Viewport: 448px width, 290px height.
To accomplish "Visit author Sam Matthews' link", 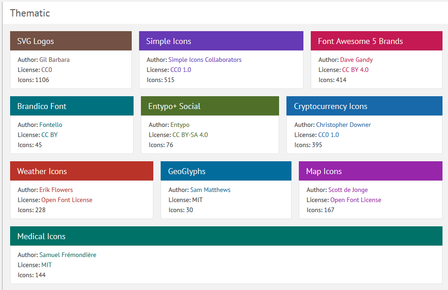I will coord(210,190).
